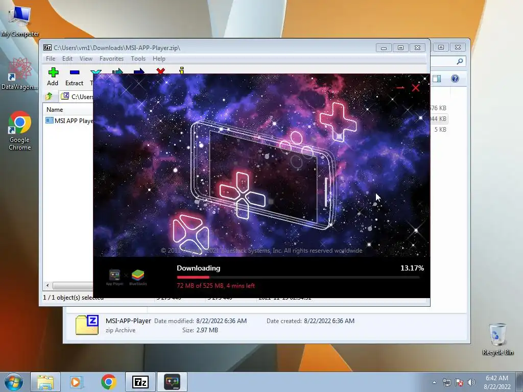This screenshot has width=523, height=392.
Task: Click the Name column header in 7-Zip
Action: tap(55, 110)
